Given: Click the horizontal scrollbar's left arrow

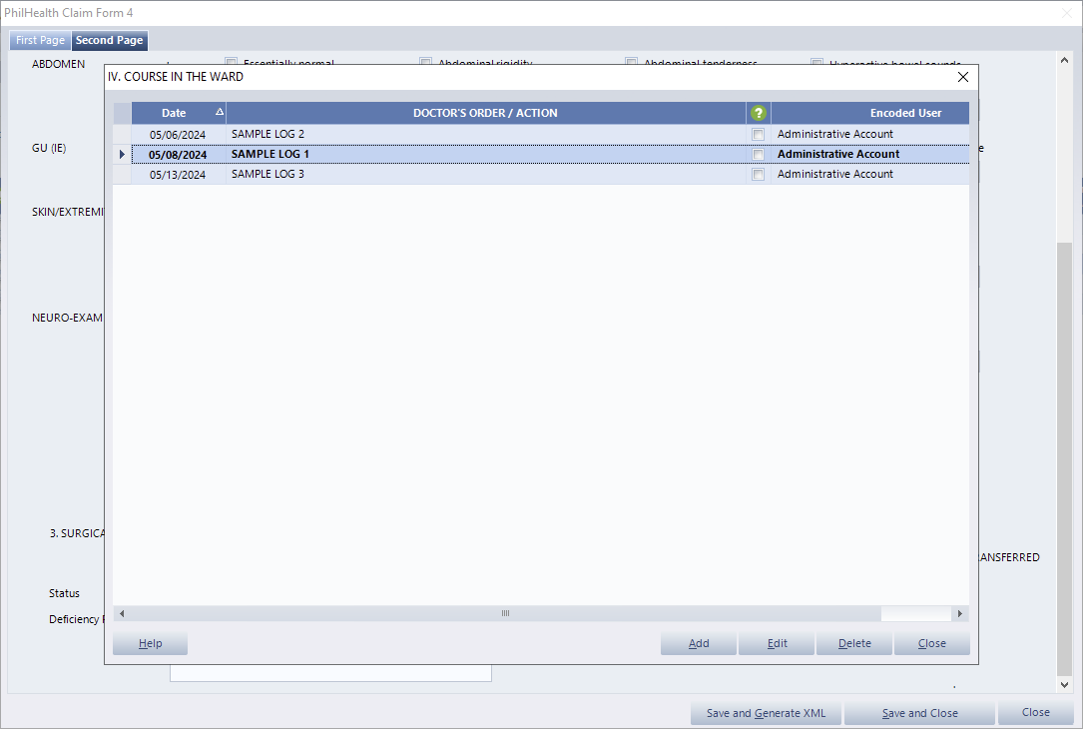Looking at the screenshot, I should [x=122, y=614].
